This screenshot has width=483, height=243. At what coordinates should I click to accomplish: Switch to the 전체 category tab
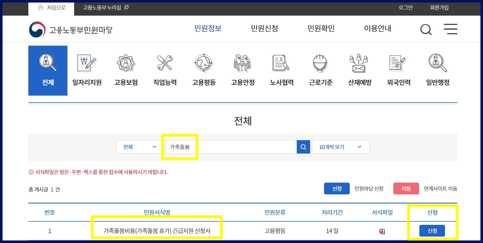click(48, 70)
